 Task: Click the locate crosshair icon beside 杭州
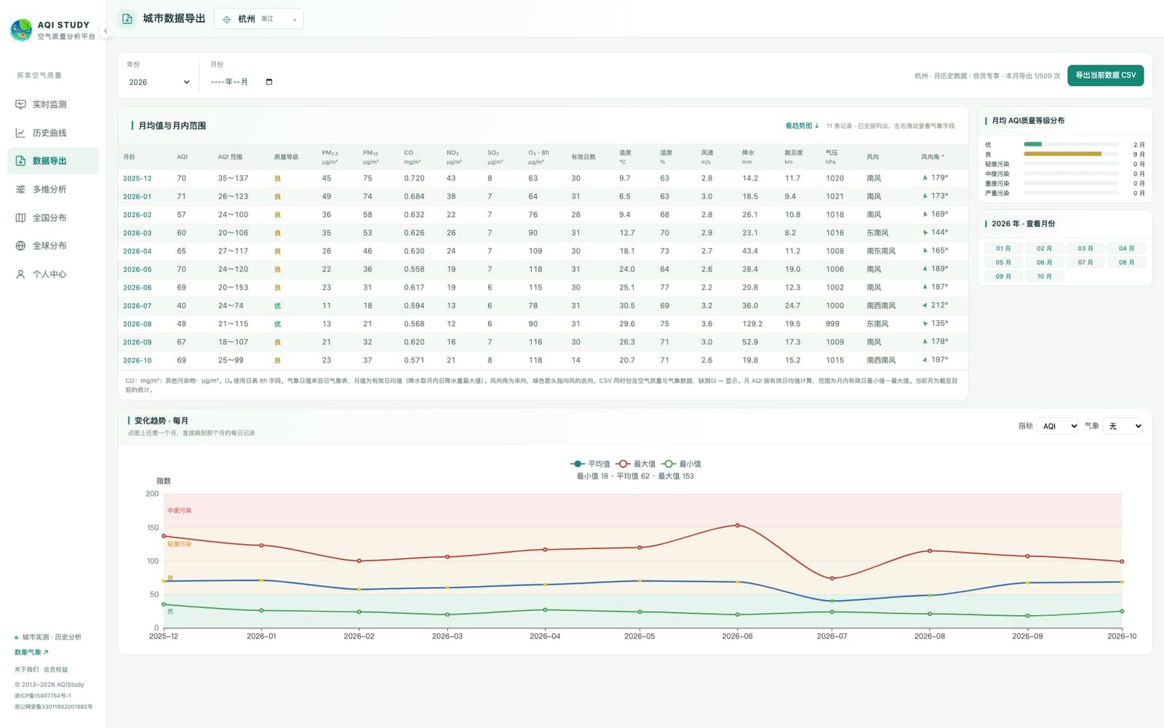pos(227,20)
